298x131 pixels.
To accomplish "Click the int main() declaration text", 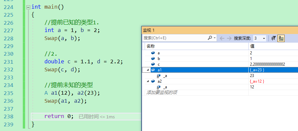I will 48,7.
